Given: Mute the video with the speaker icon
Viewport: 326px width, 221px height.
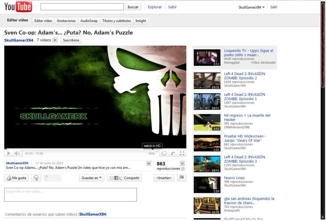Looking at the screenshot, I should pos(17,153).
